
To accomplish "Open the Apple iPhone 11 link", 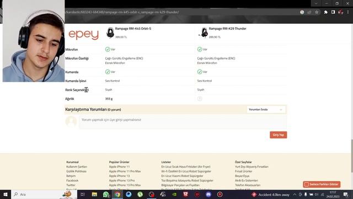I will pyautogui.click(x=119, y=167).
